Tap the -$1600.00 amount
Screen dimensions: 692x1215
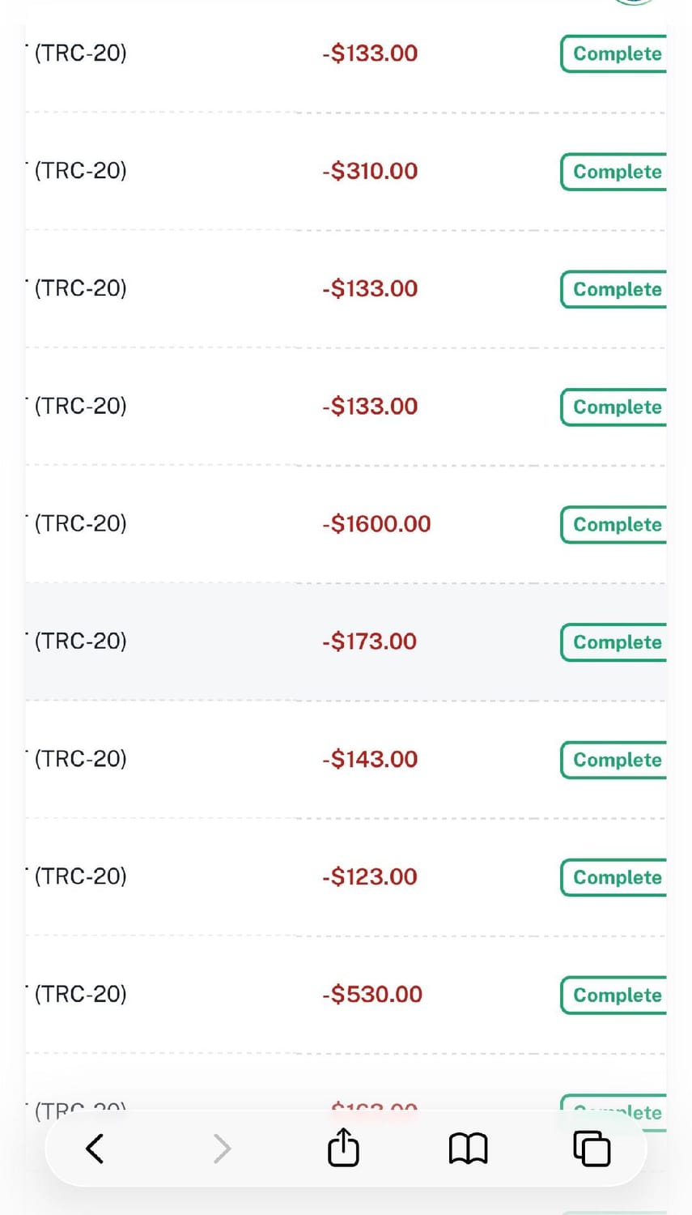[x=376, y=524]
